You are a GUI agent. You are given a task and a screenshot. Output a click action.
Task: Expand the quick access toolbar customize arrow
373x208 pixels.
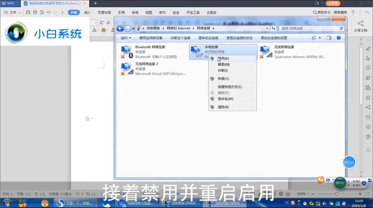[62, 13]
